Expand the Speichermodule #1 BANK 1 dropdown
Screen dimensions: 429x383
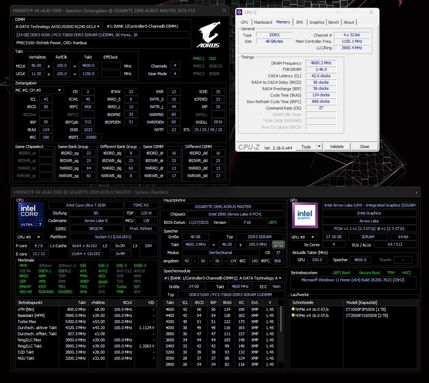(x=223, y=278)
